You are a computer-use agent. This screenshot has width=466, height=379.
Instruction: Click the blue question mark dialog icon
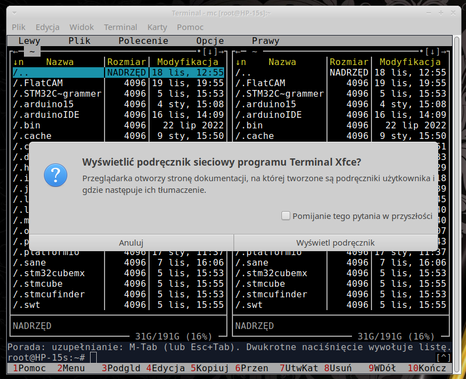point(56,175)
